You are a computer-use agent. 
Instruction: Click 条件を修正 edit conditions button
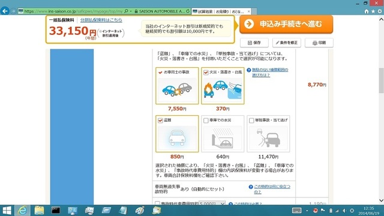(x=287, y=43)
